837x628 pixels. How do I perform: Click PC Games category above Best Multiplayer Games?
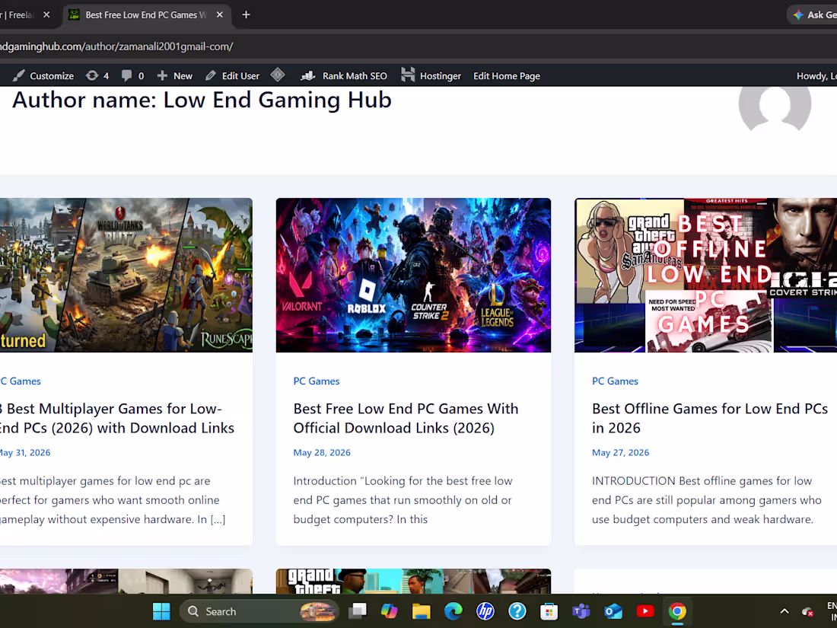pos(21,381)
